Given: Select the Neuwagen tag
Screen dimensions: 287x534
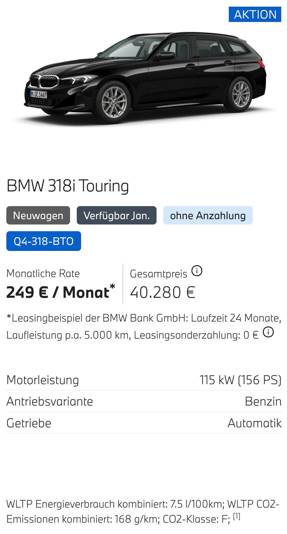Looking at the screenshot, I should click(38, 215).
